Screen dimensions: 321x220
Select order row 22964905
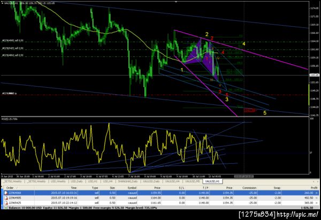pyautogui.click(x=160, y=198)
